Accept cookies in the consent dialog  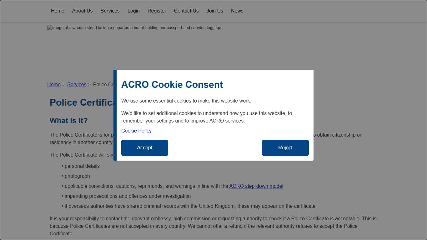coord(144,148)
